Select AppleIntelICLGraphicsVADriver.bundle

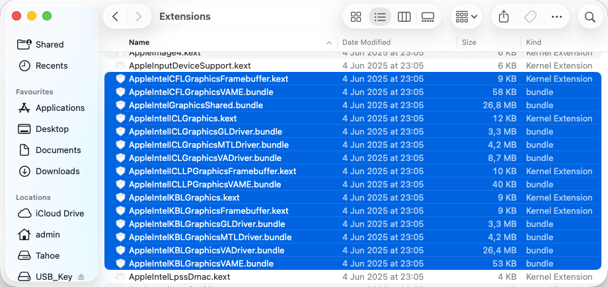(353, 158)
